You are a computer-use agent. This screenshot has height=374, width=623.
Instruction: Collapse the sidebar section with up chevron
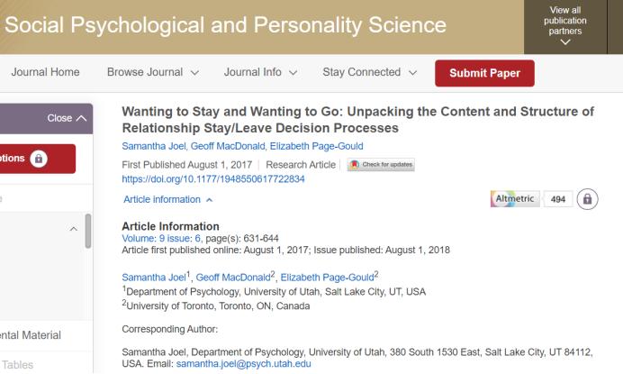73,230
